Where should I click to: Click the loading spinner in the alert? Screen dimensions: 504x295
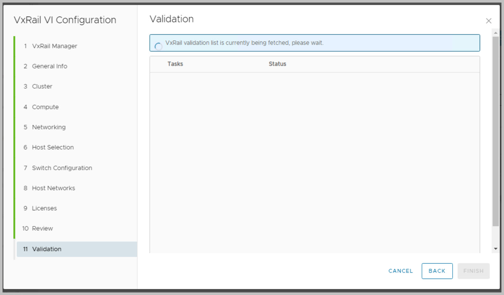click(x=158, y=46)
